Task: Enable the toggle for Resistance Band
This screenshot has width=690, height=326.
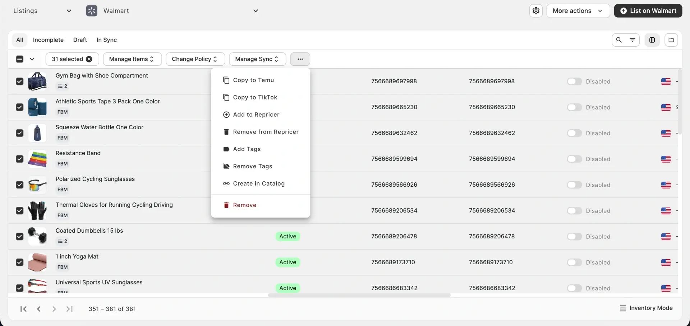Action: pyautogui.click(x=574, y=159)
